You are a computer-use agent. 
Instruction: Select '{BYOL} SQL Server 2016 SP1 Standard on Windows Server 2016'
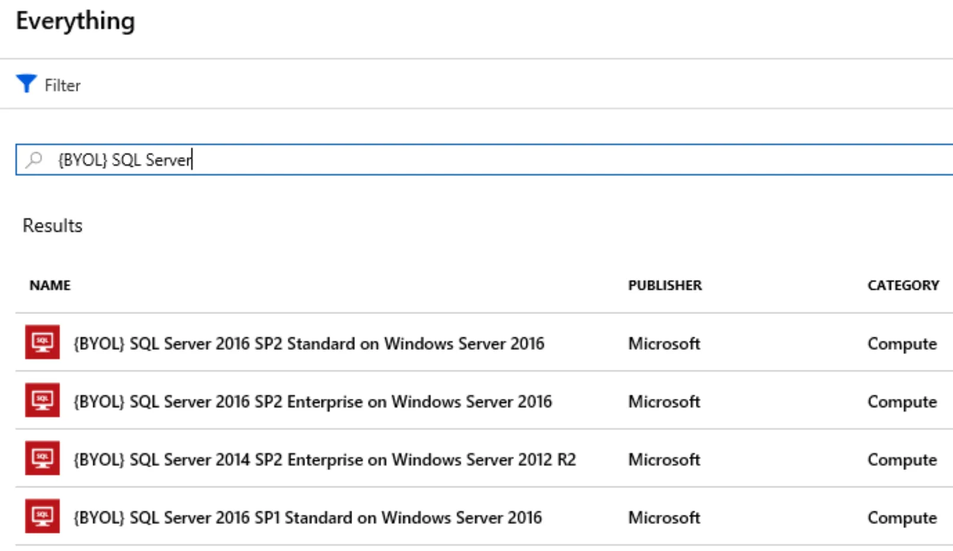(308, 517)
